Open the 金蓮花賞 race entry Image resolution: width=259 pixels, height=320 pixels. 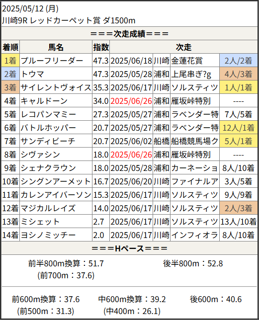point(187,61)
